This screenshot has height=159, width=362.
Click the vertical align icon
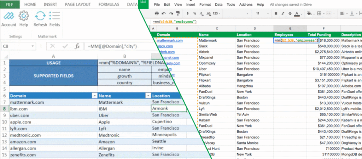tap(352, 14)
